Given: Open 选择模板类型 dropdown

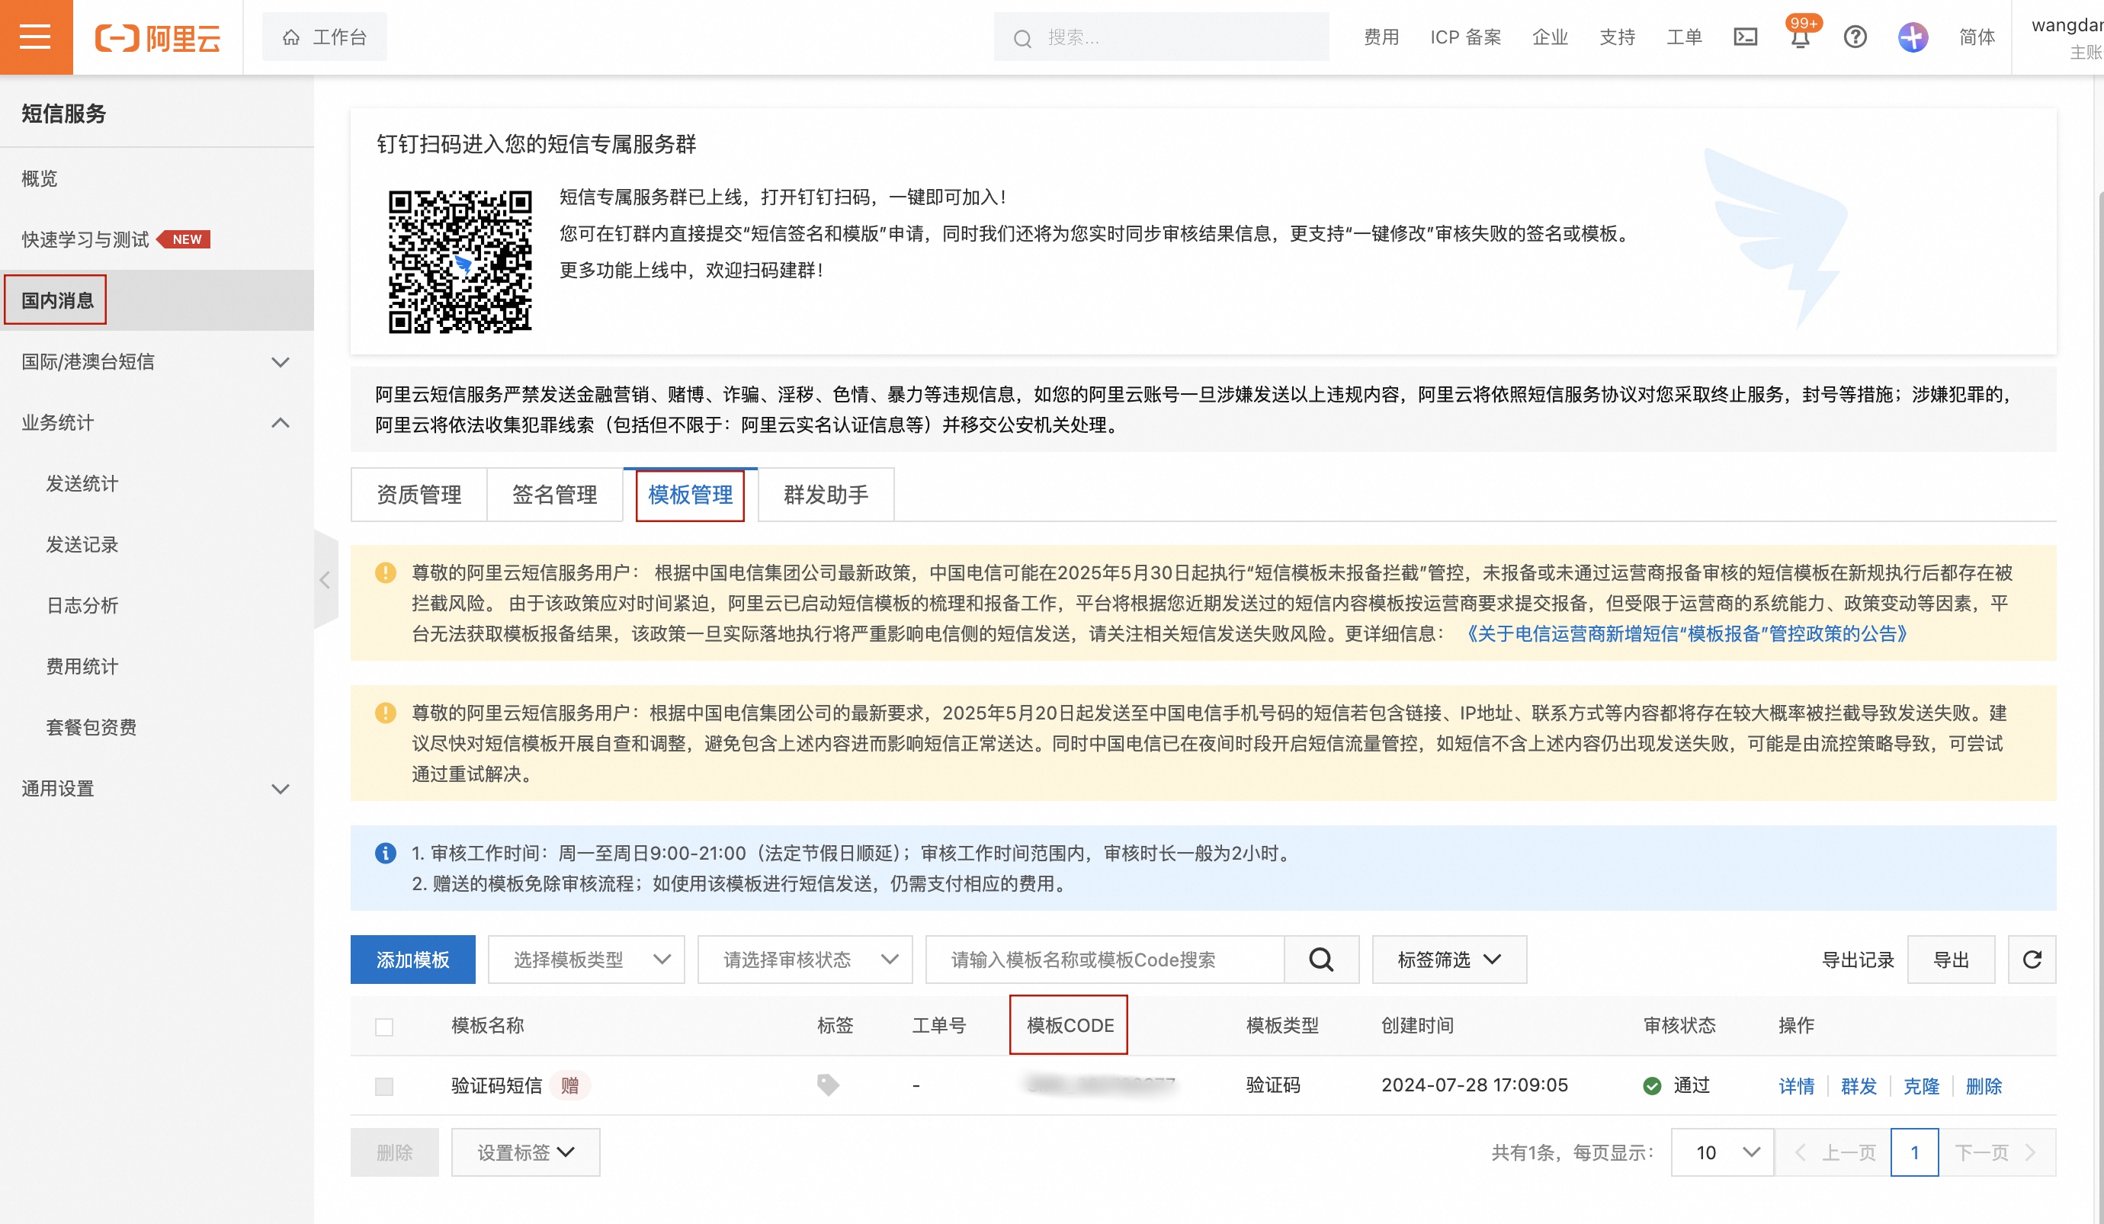Looking at the screenshot, I should pyautogui.click(x=586, y=960).
